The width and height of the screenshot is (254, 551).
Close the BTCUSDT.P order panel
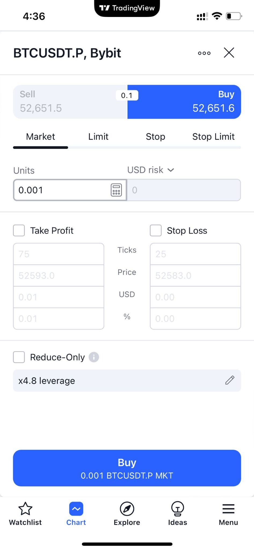pos(229,52)
